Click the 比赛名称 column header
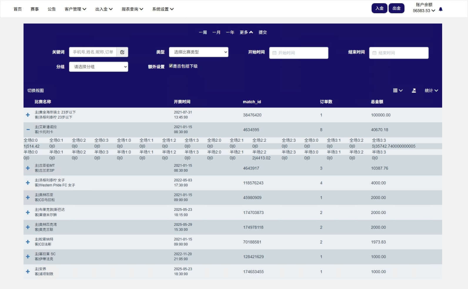This screenshot has width=468, height=289. 43,102
